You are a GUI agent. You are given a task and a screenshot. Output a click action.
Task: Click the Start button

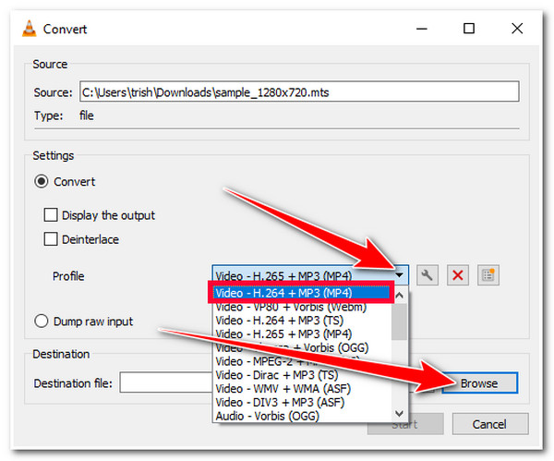coord(405,424)
